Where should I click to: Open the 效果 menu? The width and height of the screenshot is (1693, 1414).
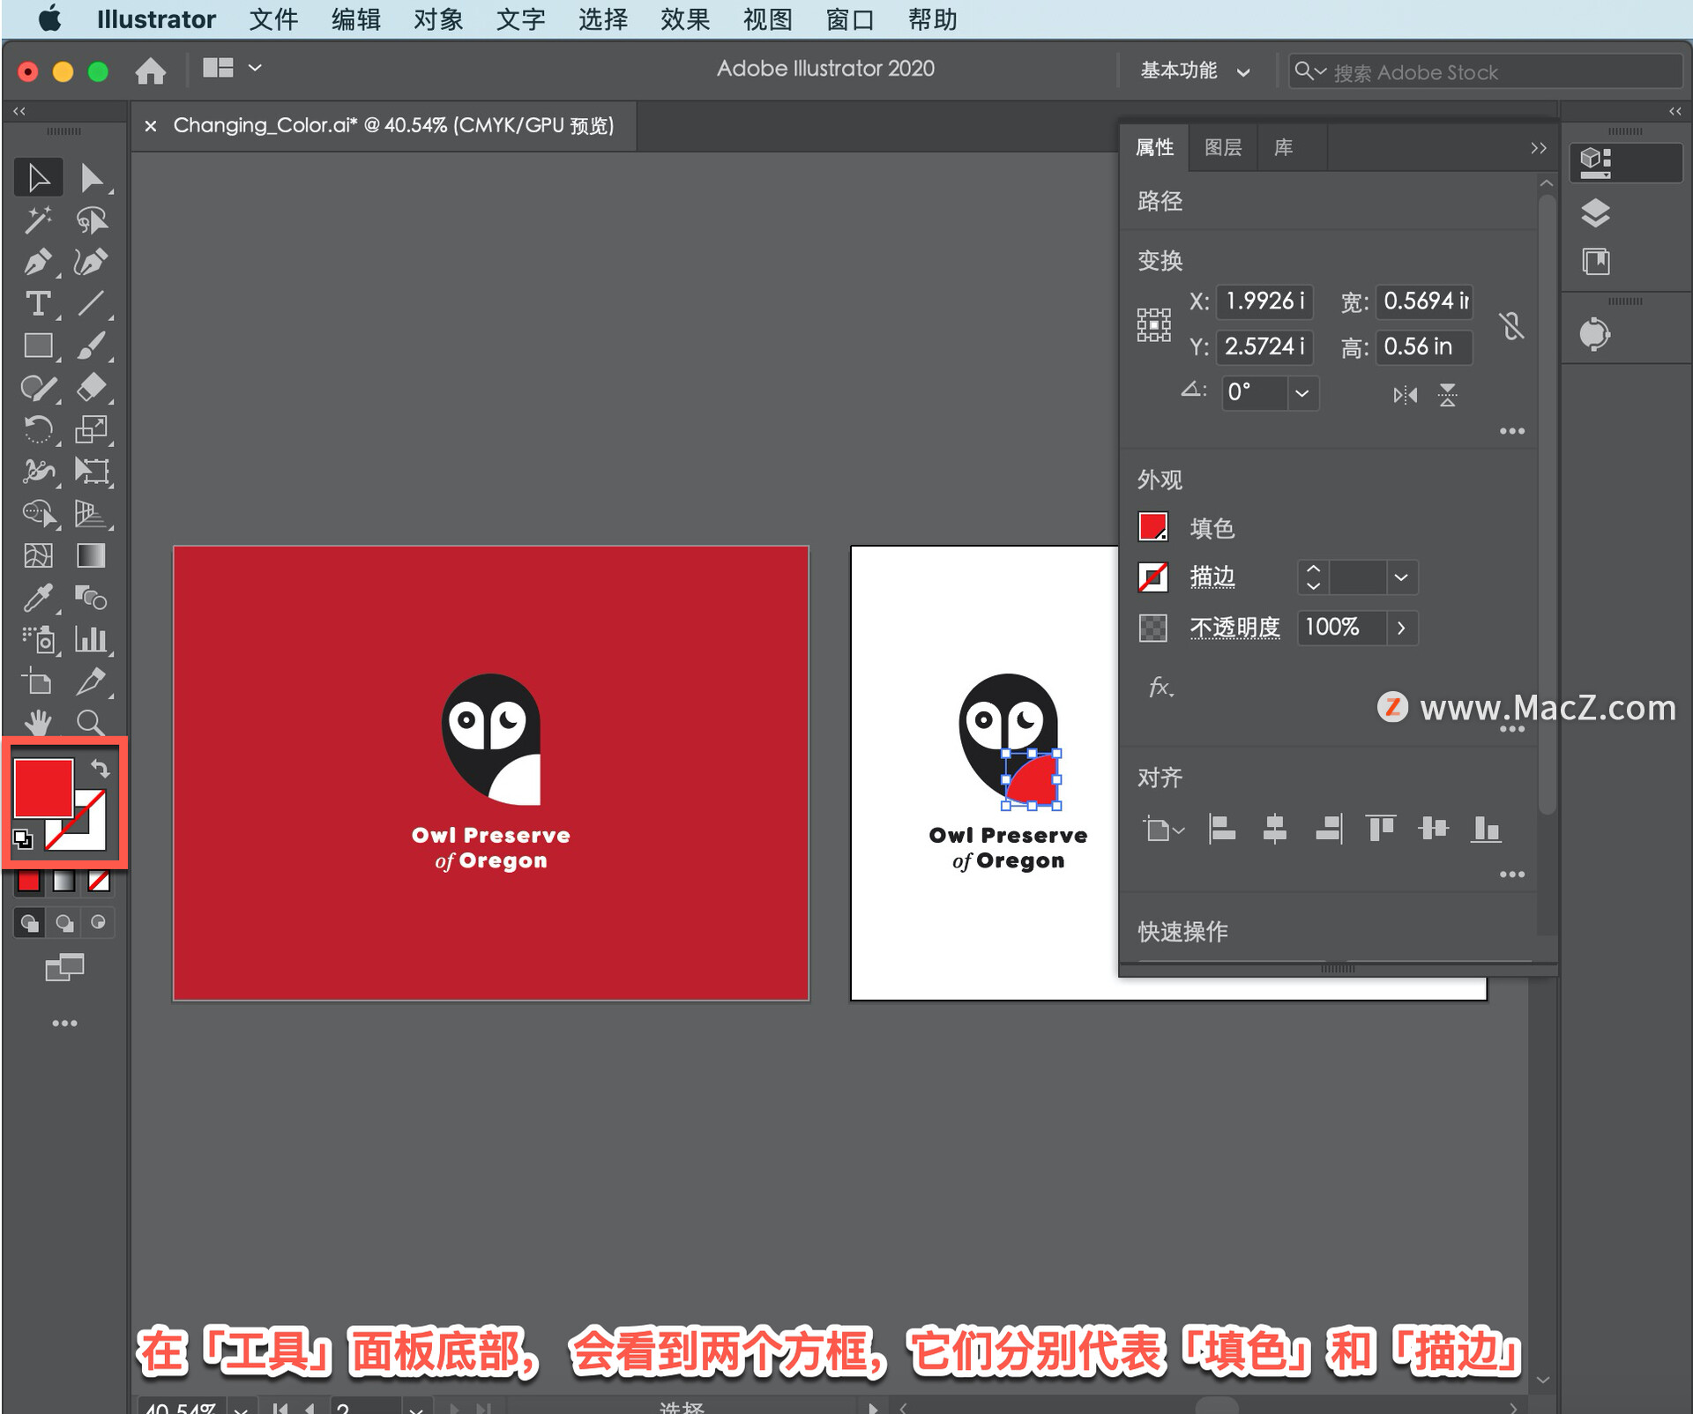684,19
